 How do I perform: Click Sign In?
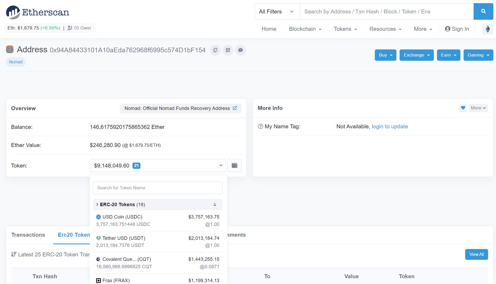pyautogui.click(x=457, y=29)
